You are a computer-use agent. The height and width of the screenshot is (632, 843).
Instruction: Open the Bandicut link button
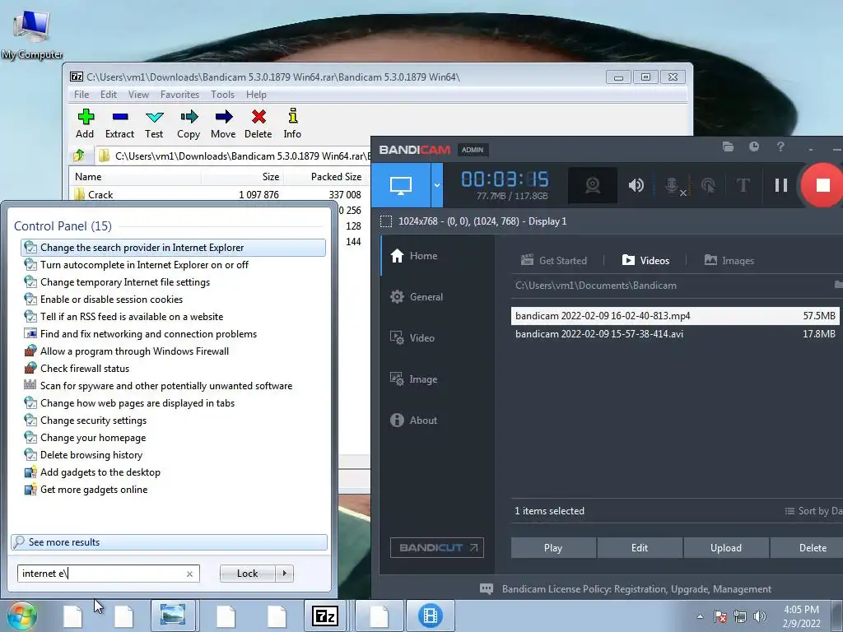(x=436, y=547)
